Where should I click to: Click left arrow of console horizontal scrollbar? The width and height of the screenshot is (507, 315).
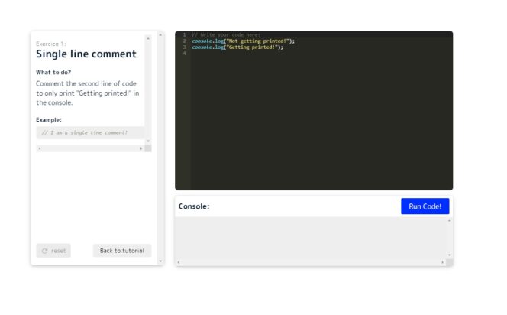(x=178, y=262)
